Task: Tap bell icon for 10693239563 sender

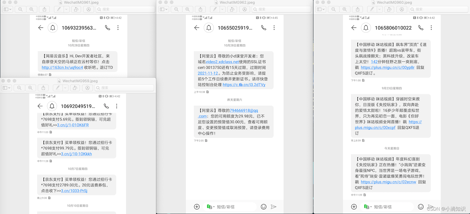Action: coord(53,28)
